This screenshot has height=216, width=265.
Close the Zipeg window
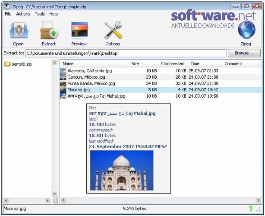(257, 6)
